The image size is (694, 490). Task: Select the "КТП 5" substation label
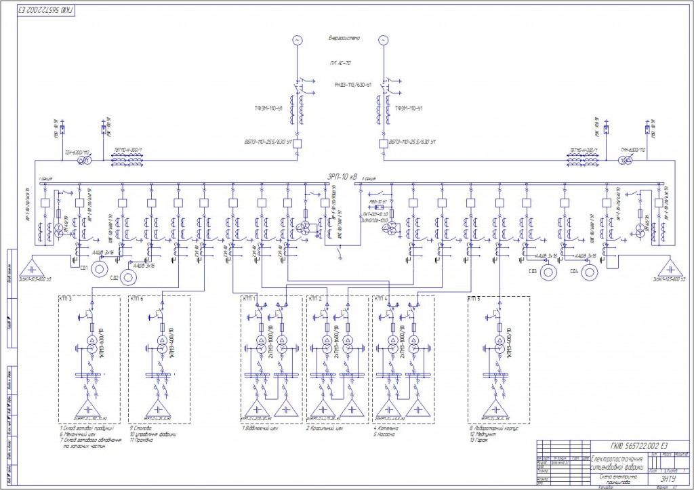click(x=474, y=300)
